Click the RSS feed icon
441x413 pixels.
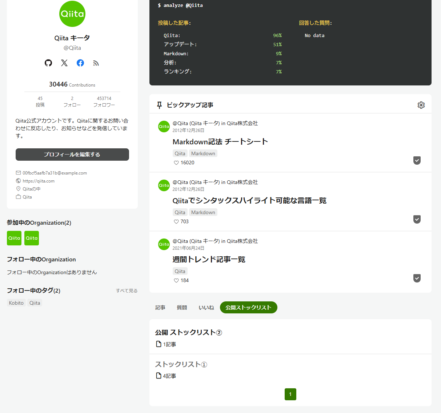tap(96, 63)
